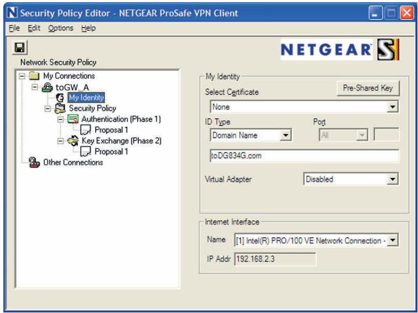Click the application N icon in title bar
Image resolution: width=418 pixels, height=313 pixels.
tap(12, 13)
